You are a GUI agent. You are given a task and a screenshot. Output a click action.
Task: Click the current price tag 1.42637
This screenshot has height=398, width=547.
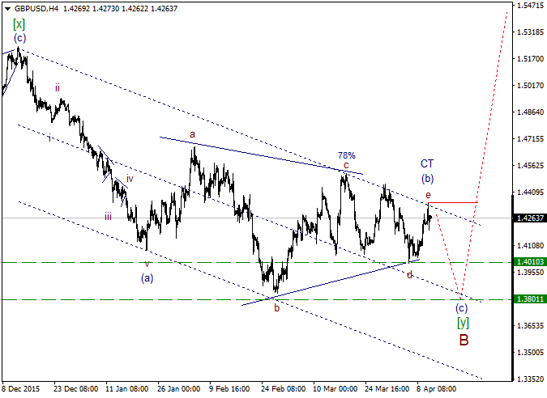[530, 218]
